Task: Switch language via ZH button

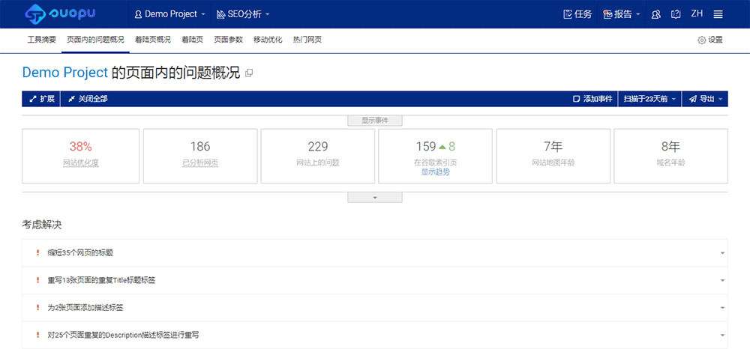Action: click(x=697, y=13)
